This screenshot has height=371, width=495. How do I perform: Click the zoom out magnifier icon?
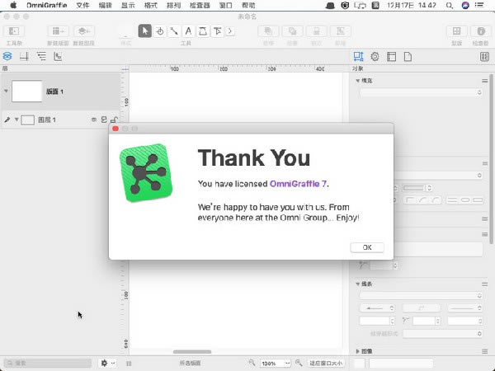pyautogui.click(x=252, y=363)
